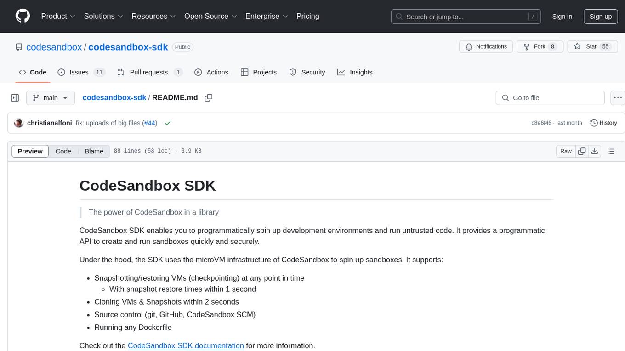Viewport: 625px width, 351px height.
Task: Open pull request #44 link
Action: (150, 123)
